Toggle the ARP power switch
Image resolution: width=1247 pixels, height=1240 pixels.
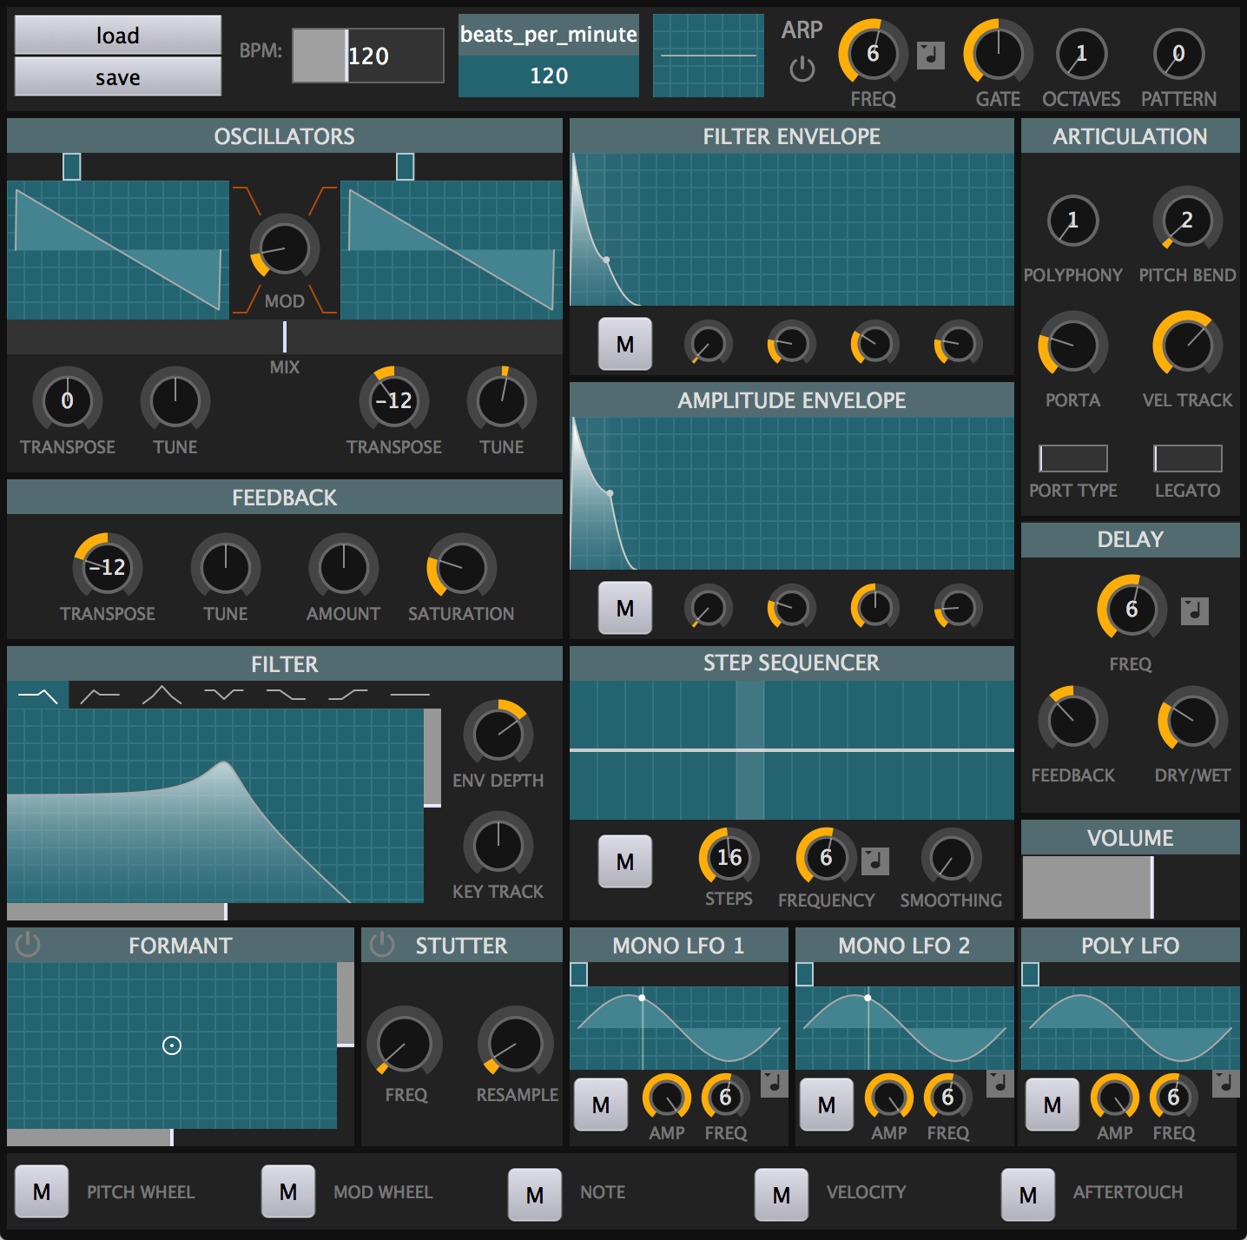tap(802, 67)
